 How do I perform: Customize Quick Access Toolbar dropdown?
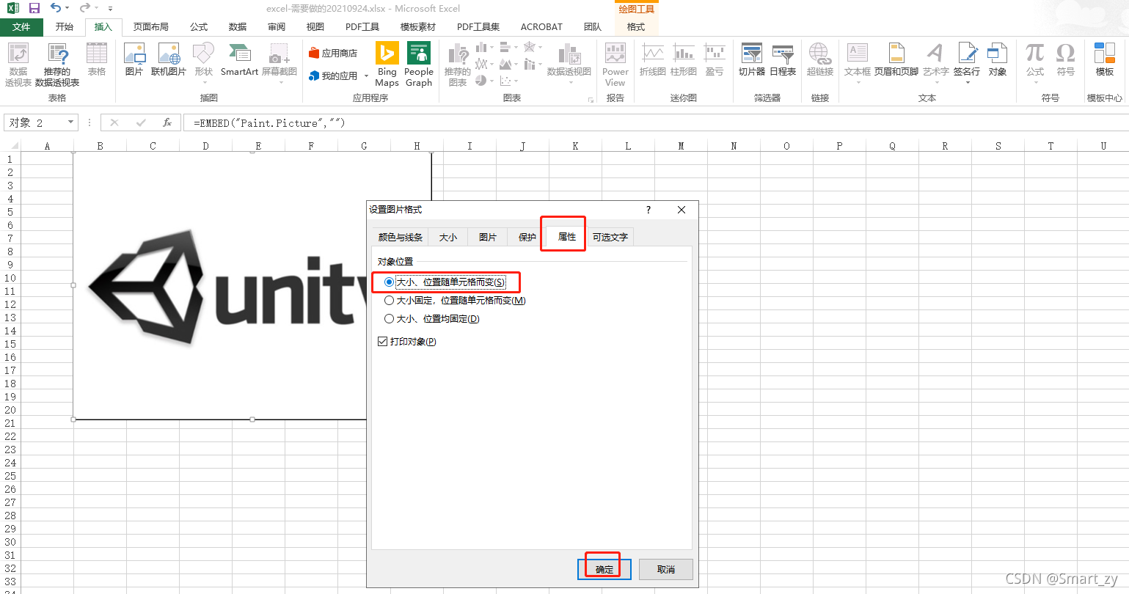[x=111, y=9]
